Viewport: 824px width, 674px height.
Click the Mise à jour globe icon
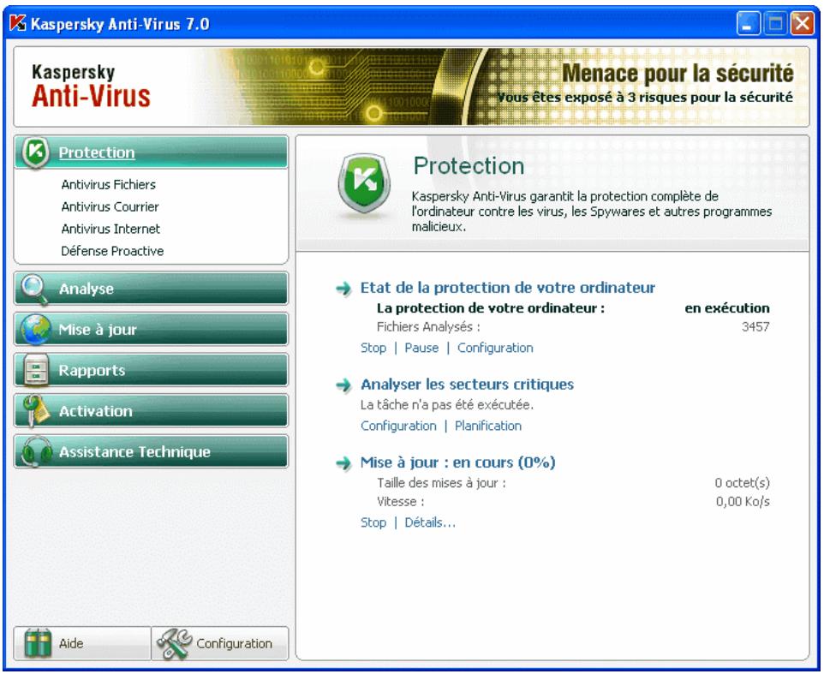[36, 330]
